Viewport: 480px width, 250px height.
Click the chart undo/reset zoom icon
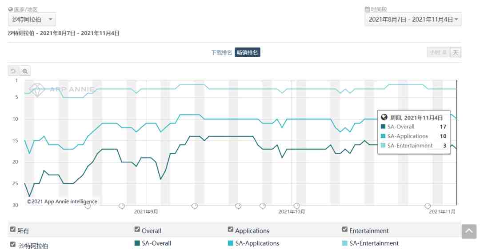pyautogui.click(x=13, y=71)
